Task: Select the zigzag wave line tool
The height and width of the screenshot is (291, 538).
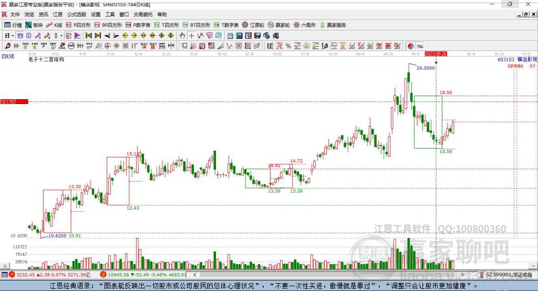Action: (229, 46)
